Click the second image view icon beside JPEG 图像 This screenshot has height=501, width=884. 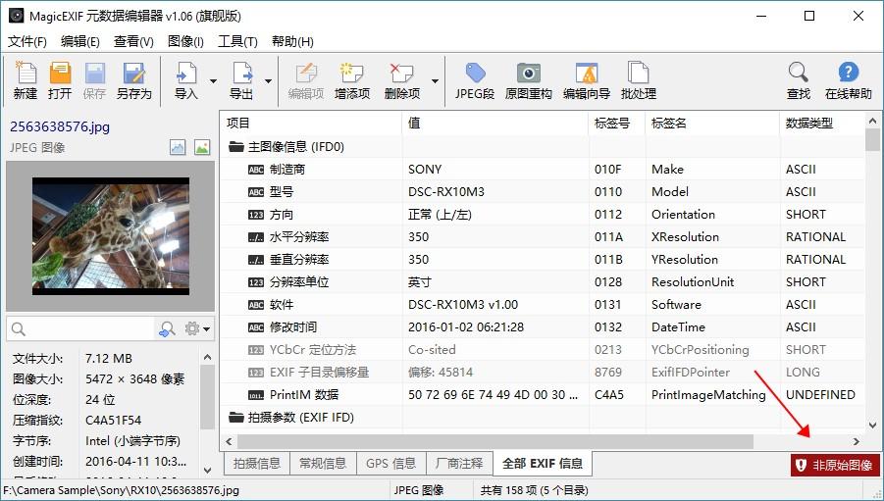pos(202,148)
